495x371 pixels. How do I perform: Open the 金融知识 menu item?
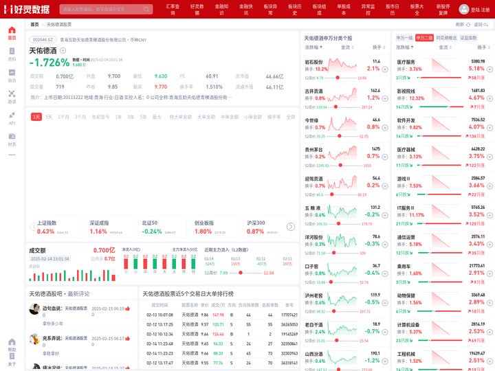(x=221, y=10)
